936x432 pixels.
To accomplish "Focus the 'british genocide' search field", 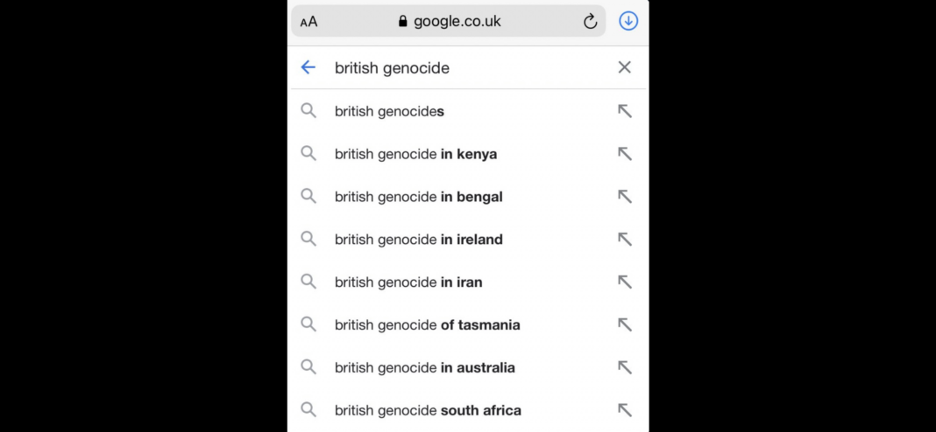I will coord(469,68).
